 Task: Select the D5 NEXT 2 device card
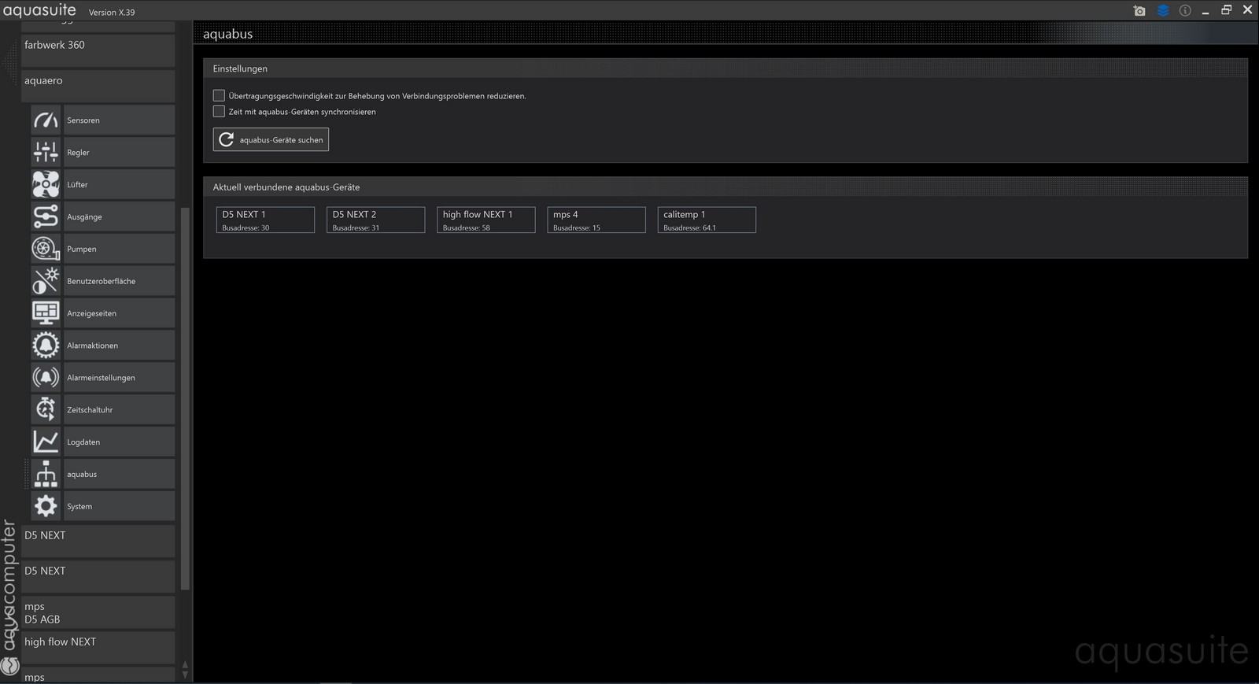pyautogui.click(x=375, y=220)
